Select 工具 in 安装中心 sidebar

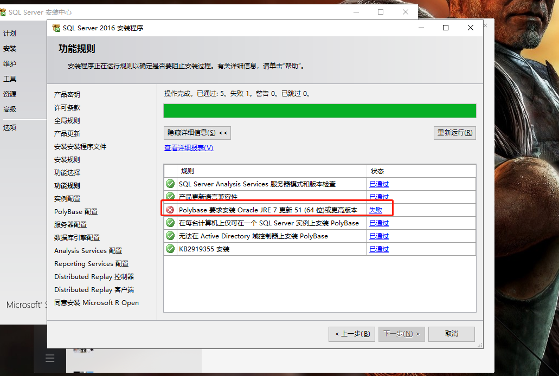(10, 79)
